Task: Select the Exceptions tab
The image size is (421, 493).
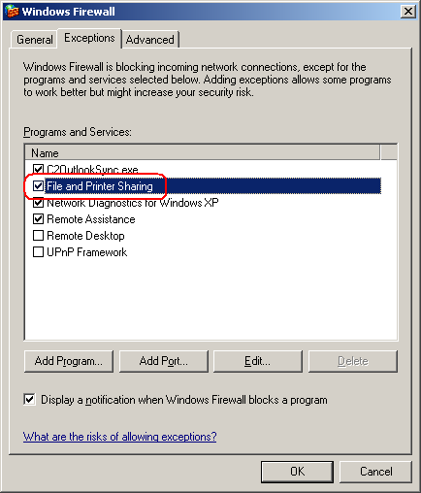Action: (89, 38)
